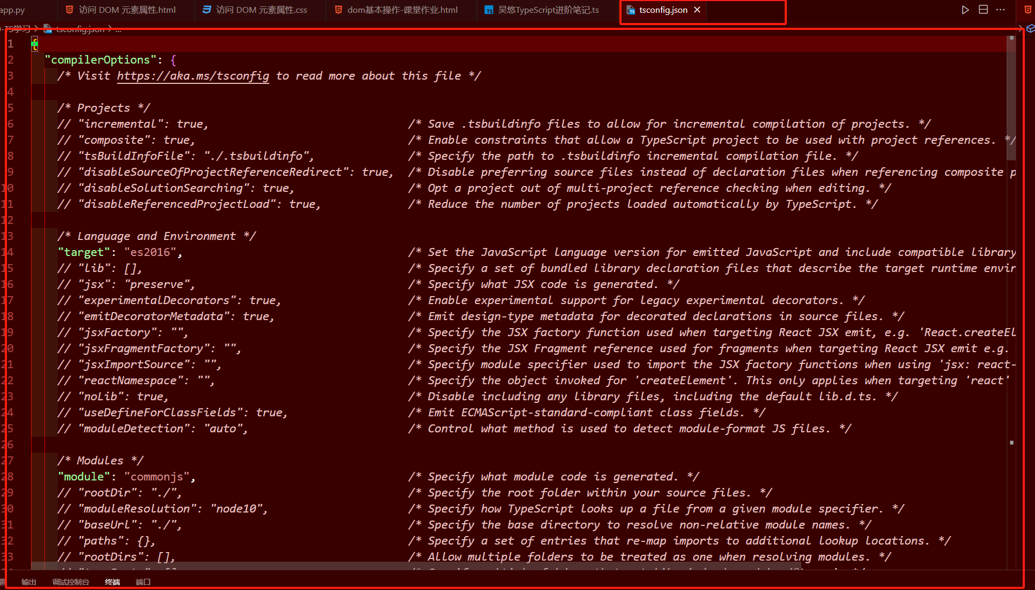The width and height of the screenshot is (1035, 590).
Task: Click the 'Specify what module code is generated' comment
Action: 554,477
